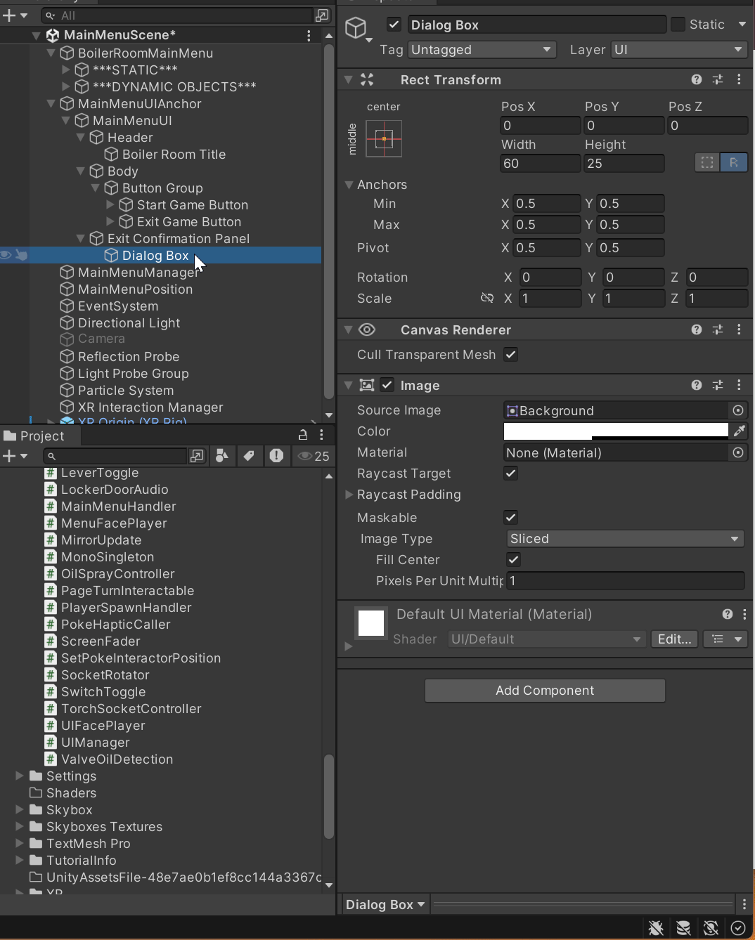
Task: Filter Project search by type icon
Action: 221,456
